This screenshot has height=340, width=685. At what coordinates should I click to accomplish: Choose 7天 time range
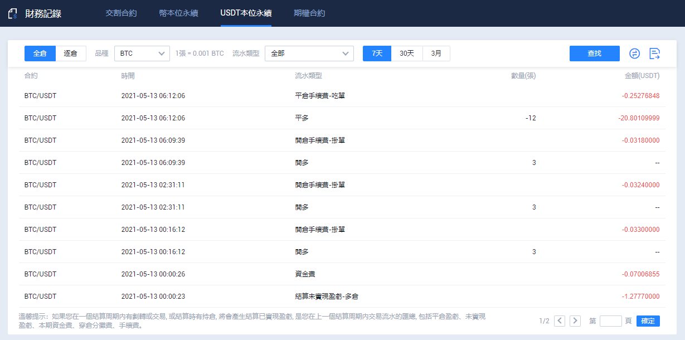point(377,54)
